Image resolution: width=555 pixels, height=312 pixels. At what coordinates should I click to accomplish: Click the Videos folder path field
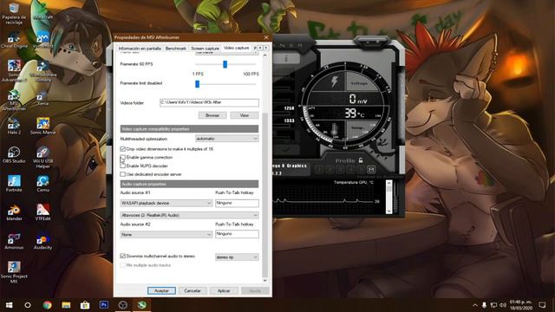pyautogui.click(x=209, y=102)
